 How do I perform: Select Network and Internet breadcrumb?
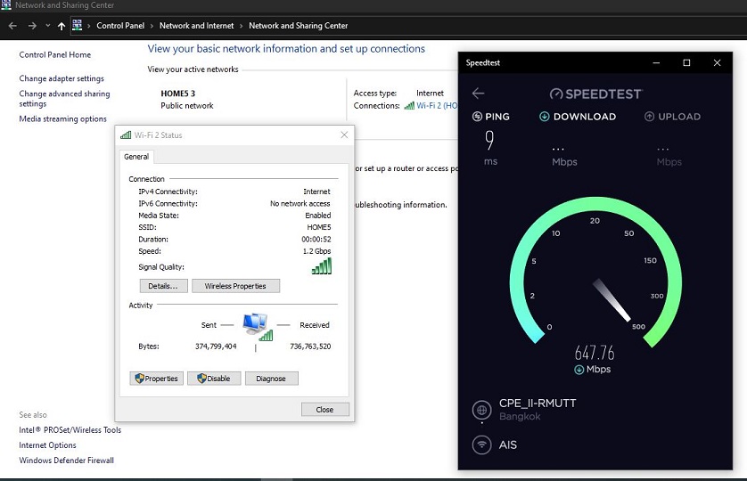point(196,26)
